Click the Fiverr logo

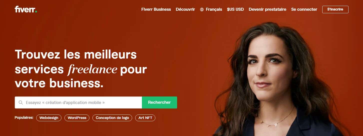pyautogui.click(x=26, y=9)
